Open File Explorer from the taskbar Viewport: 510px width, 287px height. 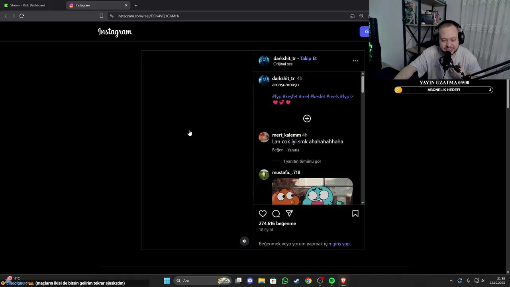261,281
